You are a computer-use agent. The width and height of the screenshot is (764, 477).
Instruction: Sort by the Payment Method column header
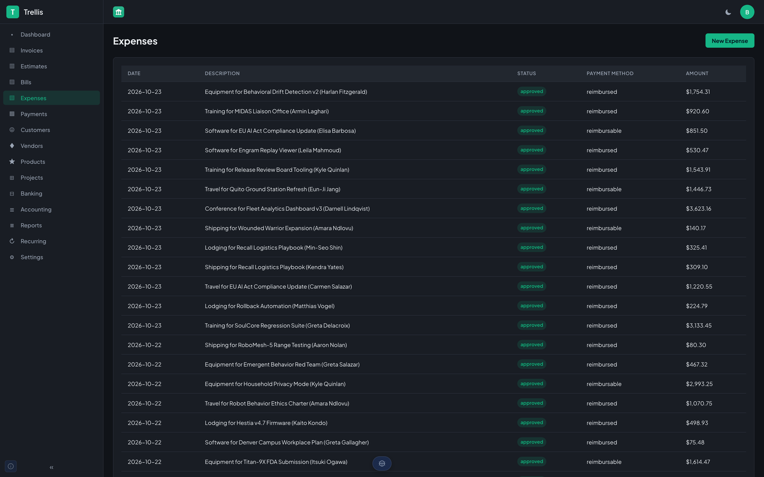610,74
